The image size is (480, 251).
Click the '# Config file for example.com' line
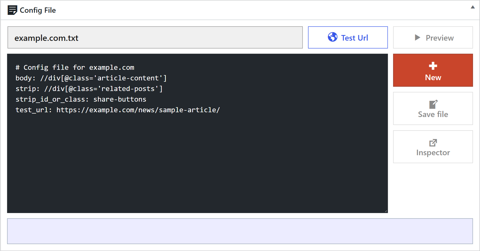point(75,67)
